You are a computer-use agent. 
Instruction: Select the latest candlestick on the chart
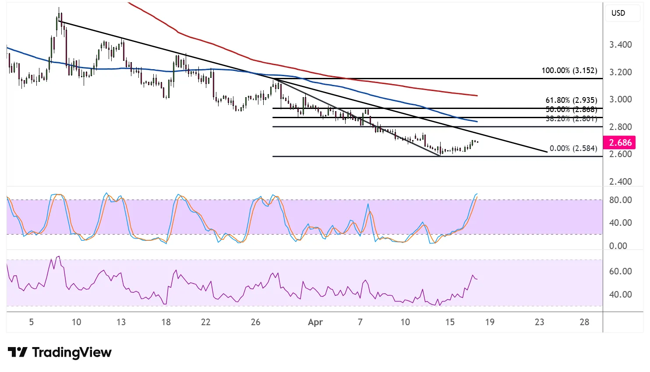pos(477,142)
